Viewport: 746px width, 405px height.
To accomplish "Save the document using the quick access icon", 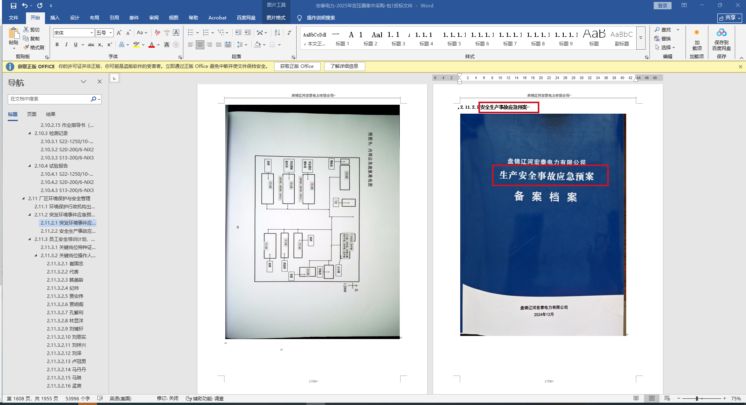I will (x=14, y=6).
